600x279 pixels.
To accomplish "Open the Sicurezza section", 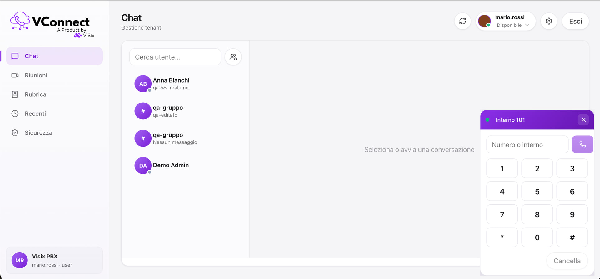I will click(54, 133).
